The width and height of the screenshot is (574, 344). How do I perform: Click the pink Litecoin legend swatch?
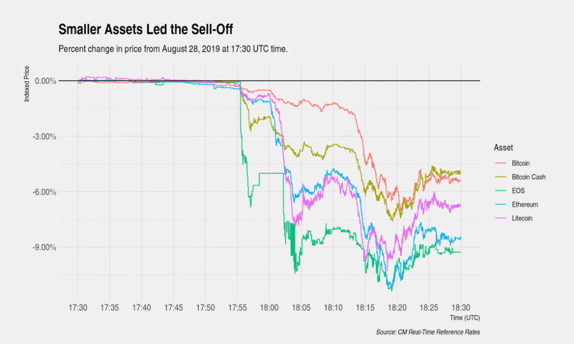click(501, 218)
